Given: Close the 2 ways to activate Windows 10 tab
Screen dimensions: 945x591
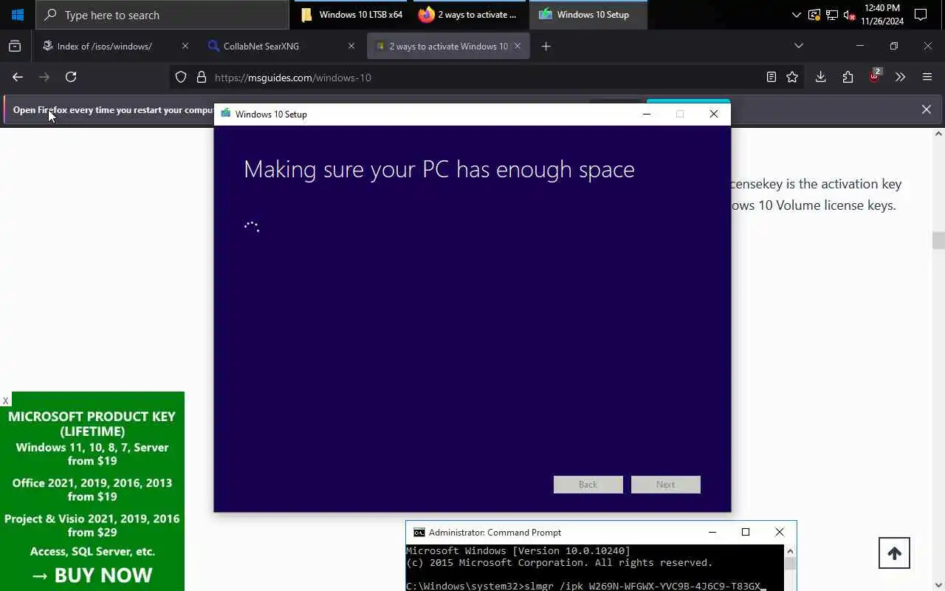Looking at the screenshot, I should 518,46.
